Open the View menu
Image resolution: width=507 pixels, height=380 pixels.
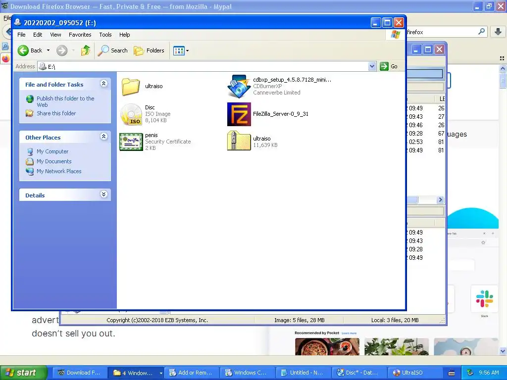[55, 35]
